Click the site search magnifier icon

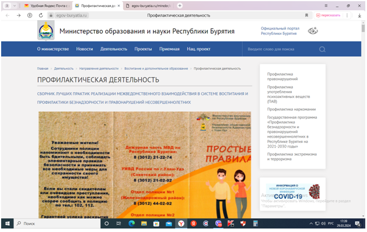pyautogui.click(x=322, y=50)
